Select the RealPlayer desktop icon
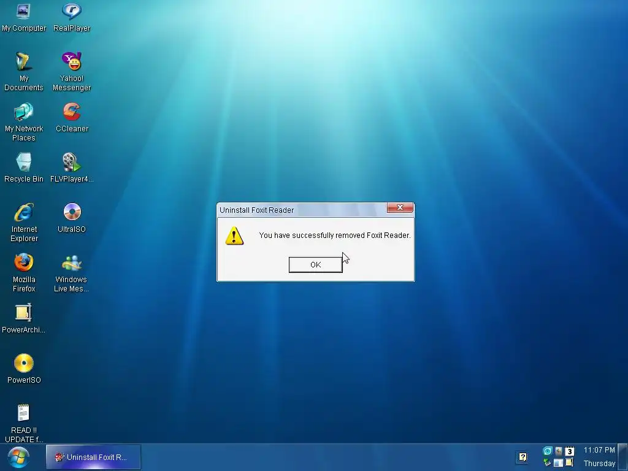This screenshot has height=471, width=628. pyautogui.click(x=72, y=17)
